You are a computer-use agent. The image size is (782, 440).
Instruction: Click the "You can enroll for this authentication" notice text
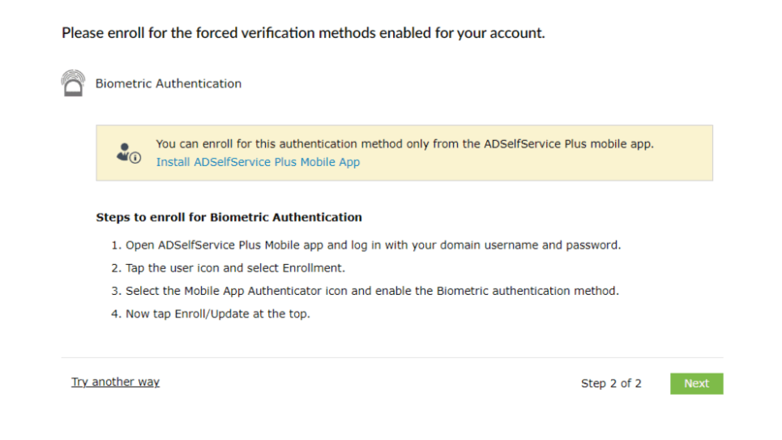click(x=404, y=144)
